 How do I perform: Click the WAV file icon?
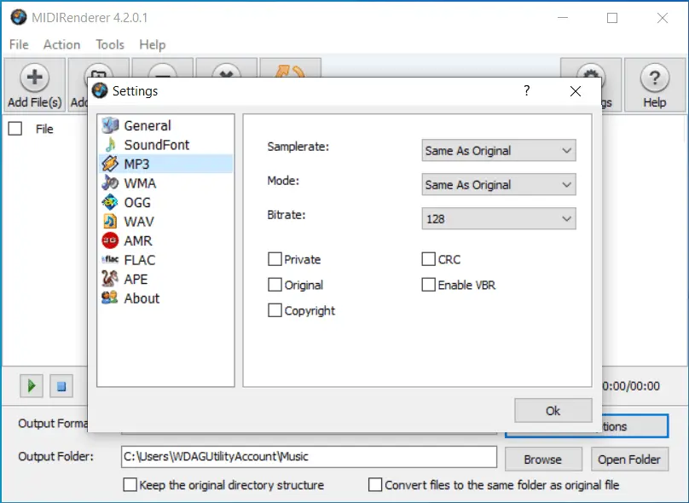click(x=110, y=222)
